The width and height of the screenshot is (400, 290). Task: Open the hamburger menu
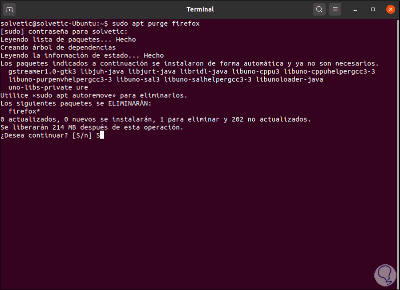point(335,9)
